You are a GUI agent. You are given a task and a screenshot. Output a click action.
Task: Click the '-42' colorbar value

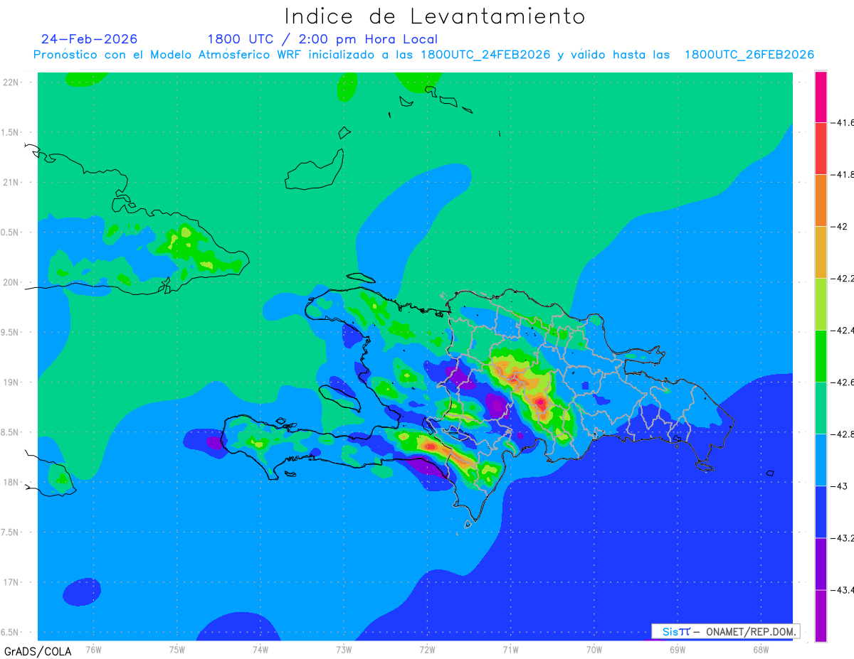coord(840,226)
